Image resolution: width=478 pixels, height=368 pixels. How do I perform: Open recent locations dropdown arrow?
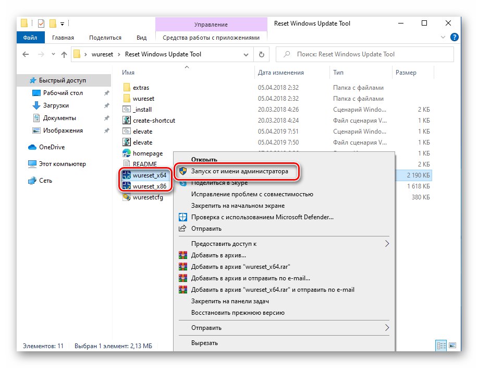[x=53, y=54]
